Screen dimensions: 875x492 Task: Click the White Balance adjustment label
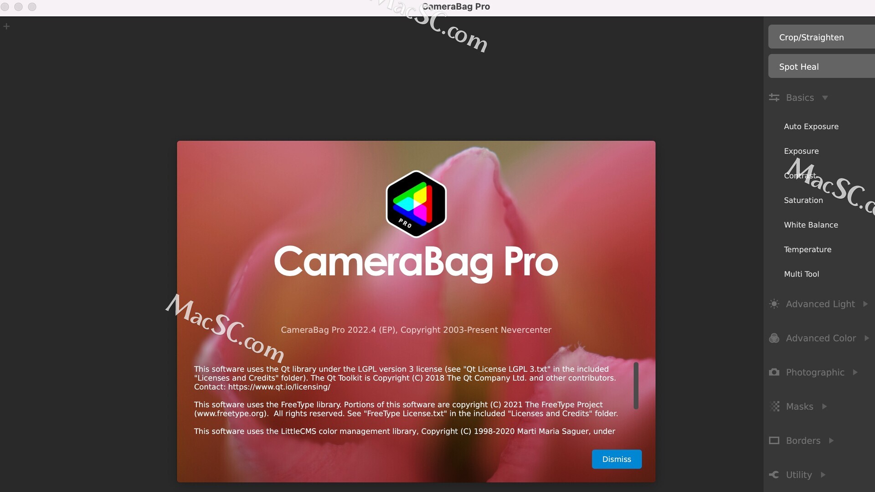pos(811,224)
